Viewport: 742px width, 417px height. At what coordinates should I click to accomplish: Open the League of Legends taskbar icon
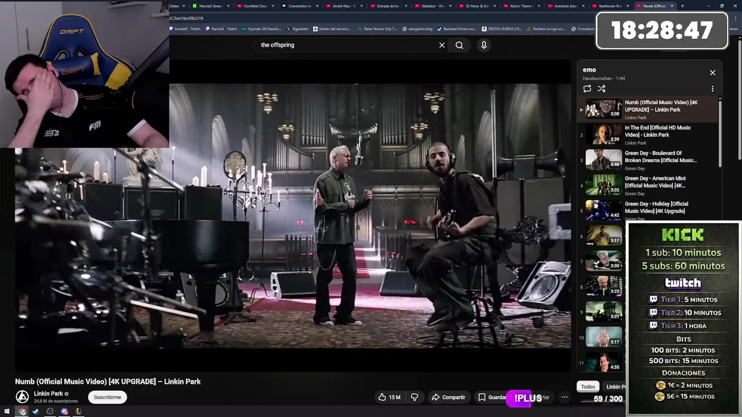(x=78, y=412)
